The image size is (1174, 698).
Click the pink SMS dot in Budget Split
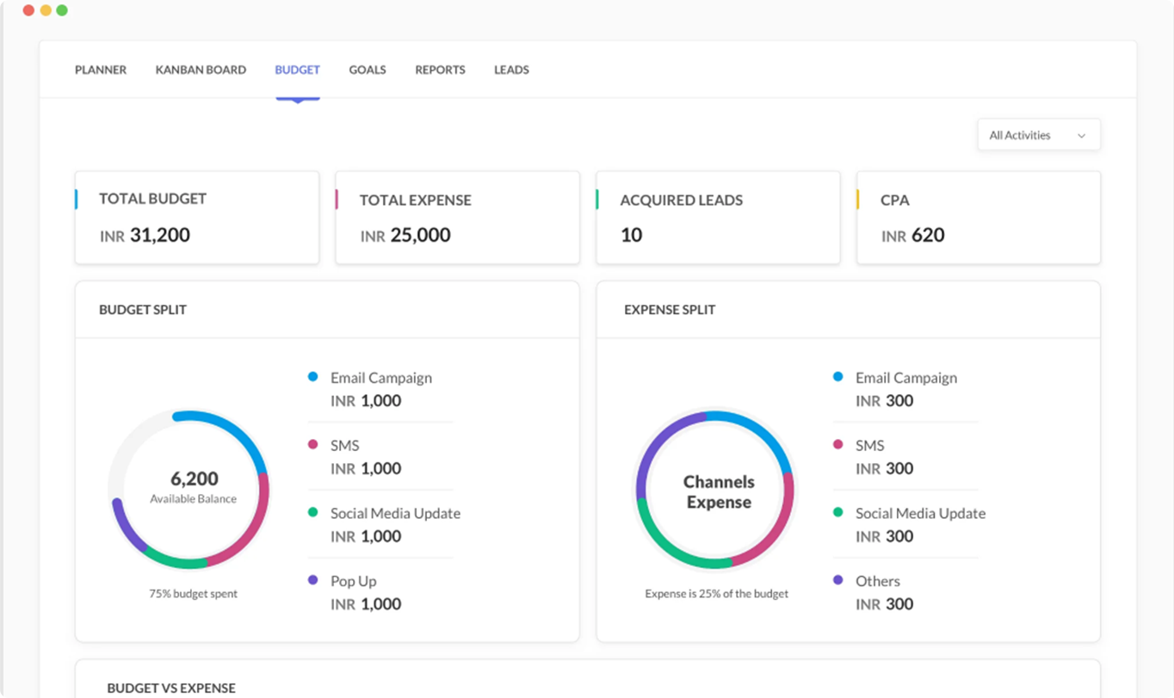313,445
